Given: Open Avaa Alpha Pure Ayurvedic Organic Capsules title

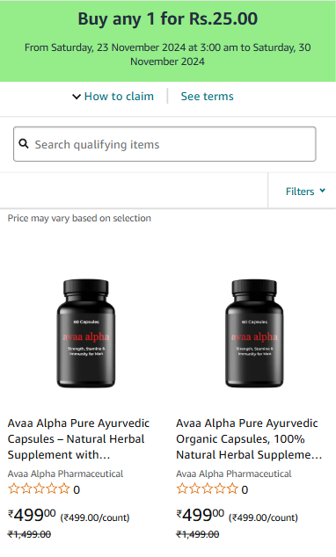Looking at the screenshot, I should point(249,439).
